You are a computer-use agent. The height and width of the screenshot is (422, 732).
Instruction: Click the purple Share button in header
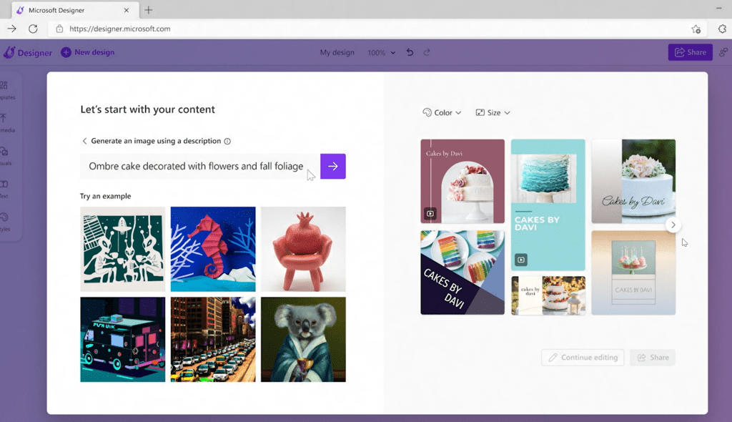pos(690,52)
